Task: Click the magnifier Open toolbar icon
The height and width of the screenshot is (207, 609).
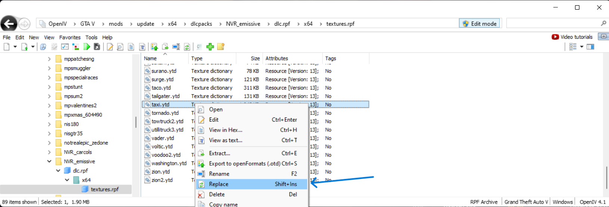Action: pos(120,47)
